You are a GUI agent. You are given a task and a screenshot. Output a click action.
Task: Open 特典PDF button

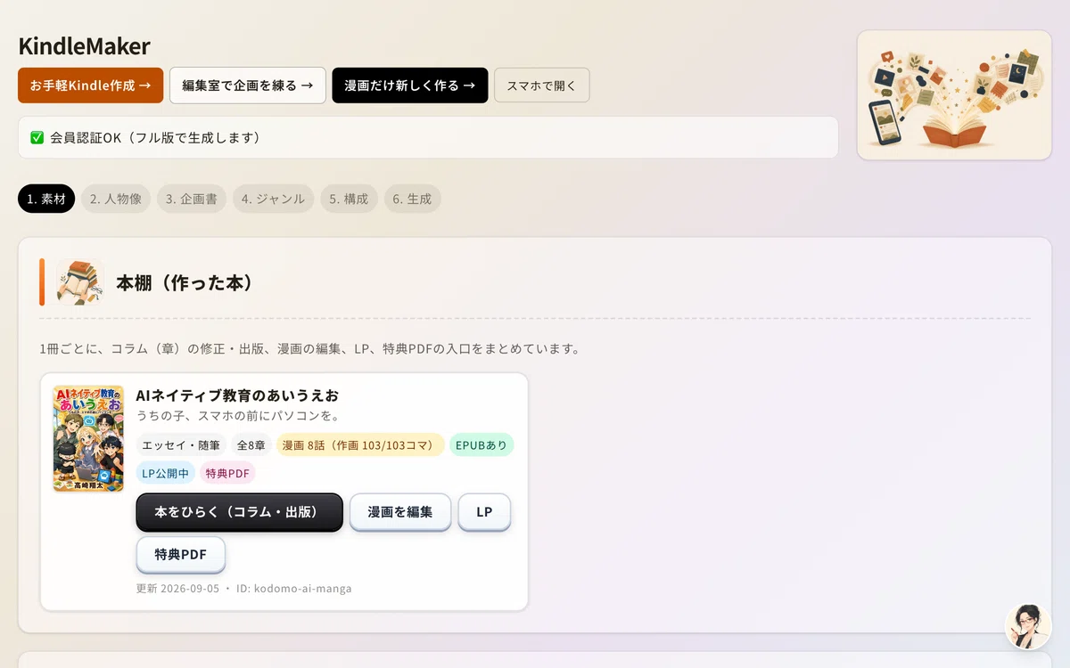180,555
